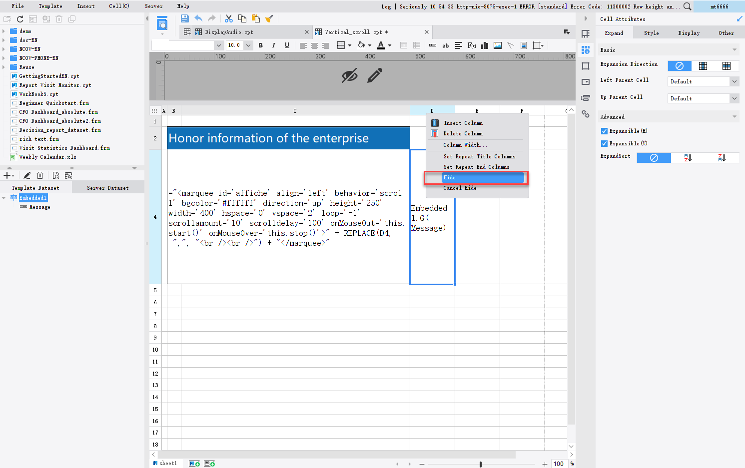Select the Format Painter brush icon
745x468 pixels.
pos(269,18)
